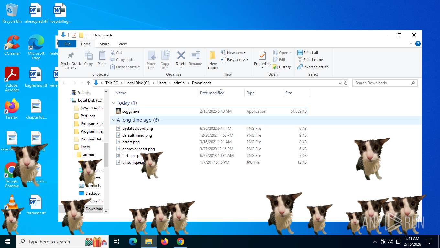The width and height of the screenshot is (440, 248).
Task: Open the Copy to menu
Action: (x=165, y=60)
